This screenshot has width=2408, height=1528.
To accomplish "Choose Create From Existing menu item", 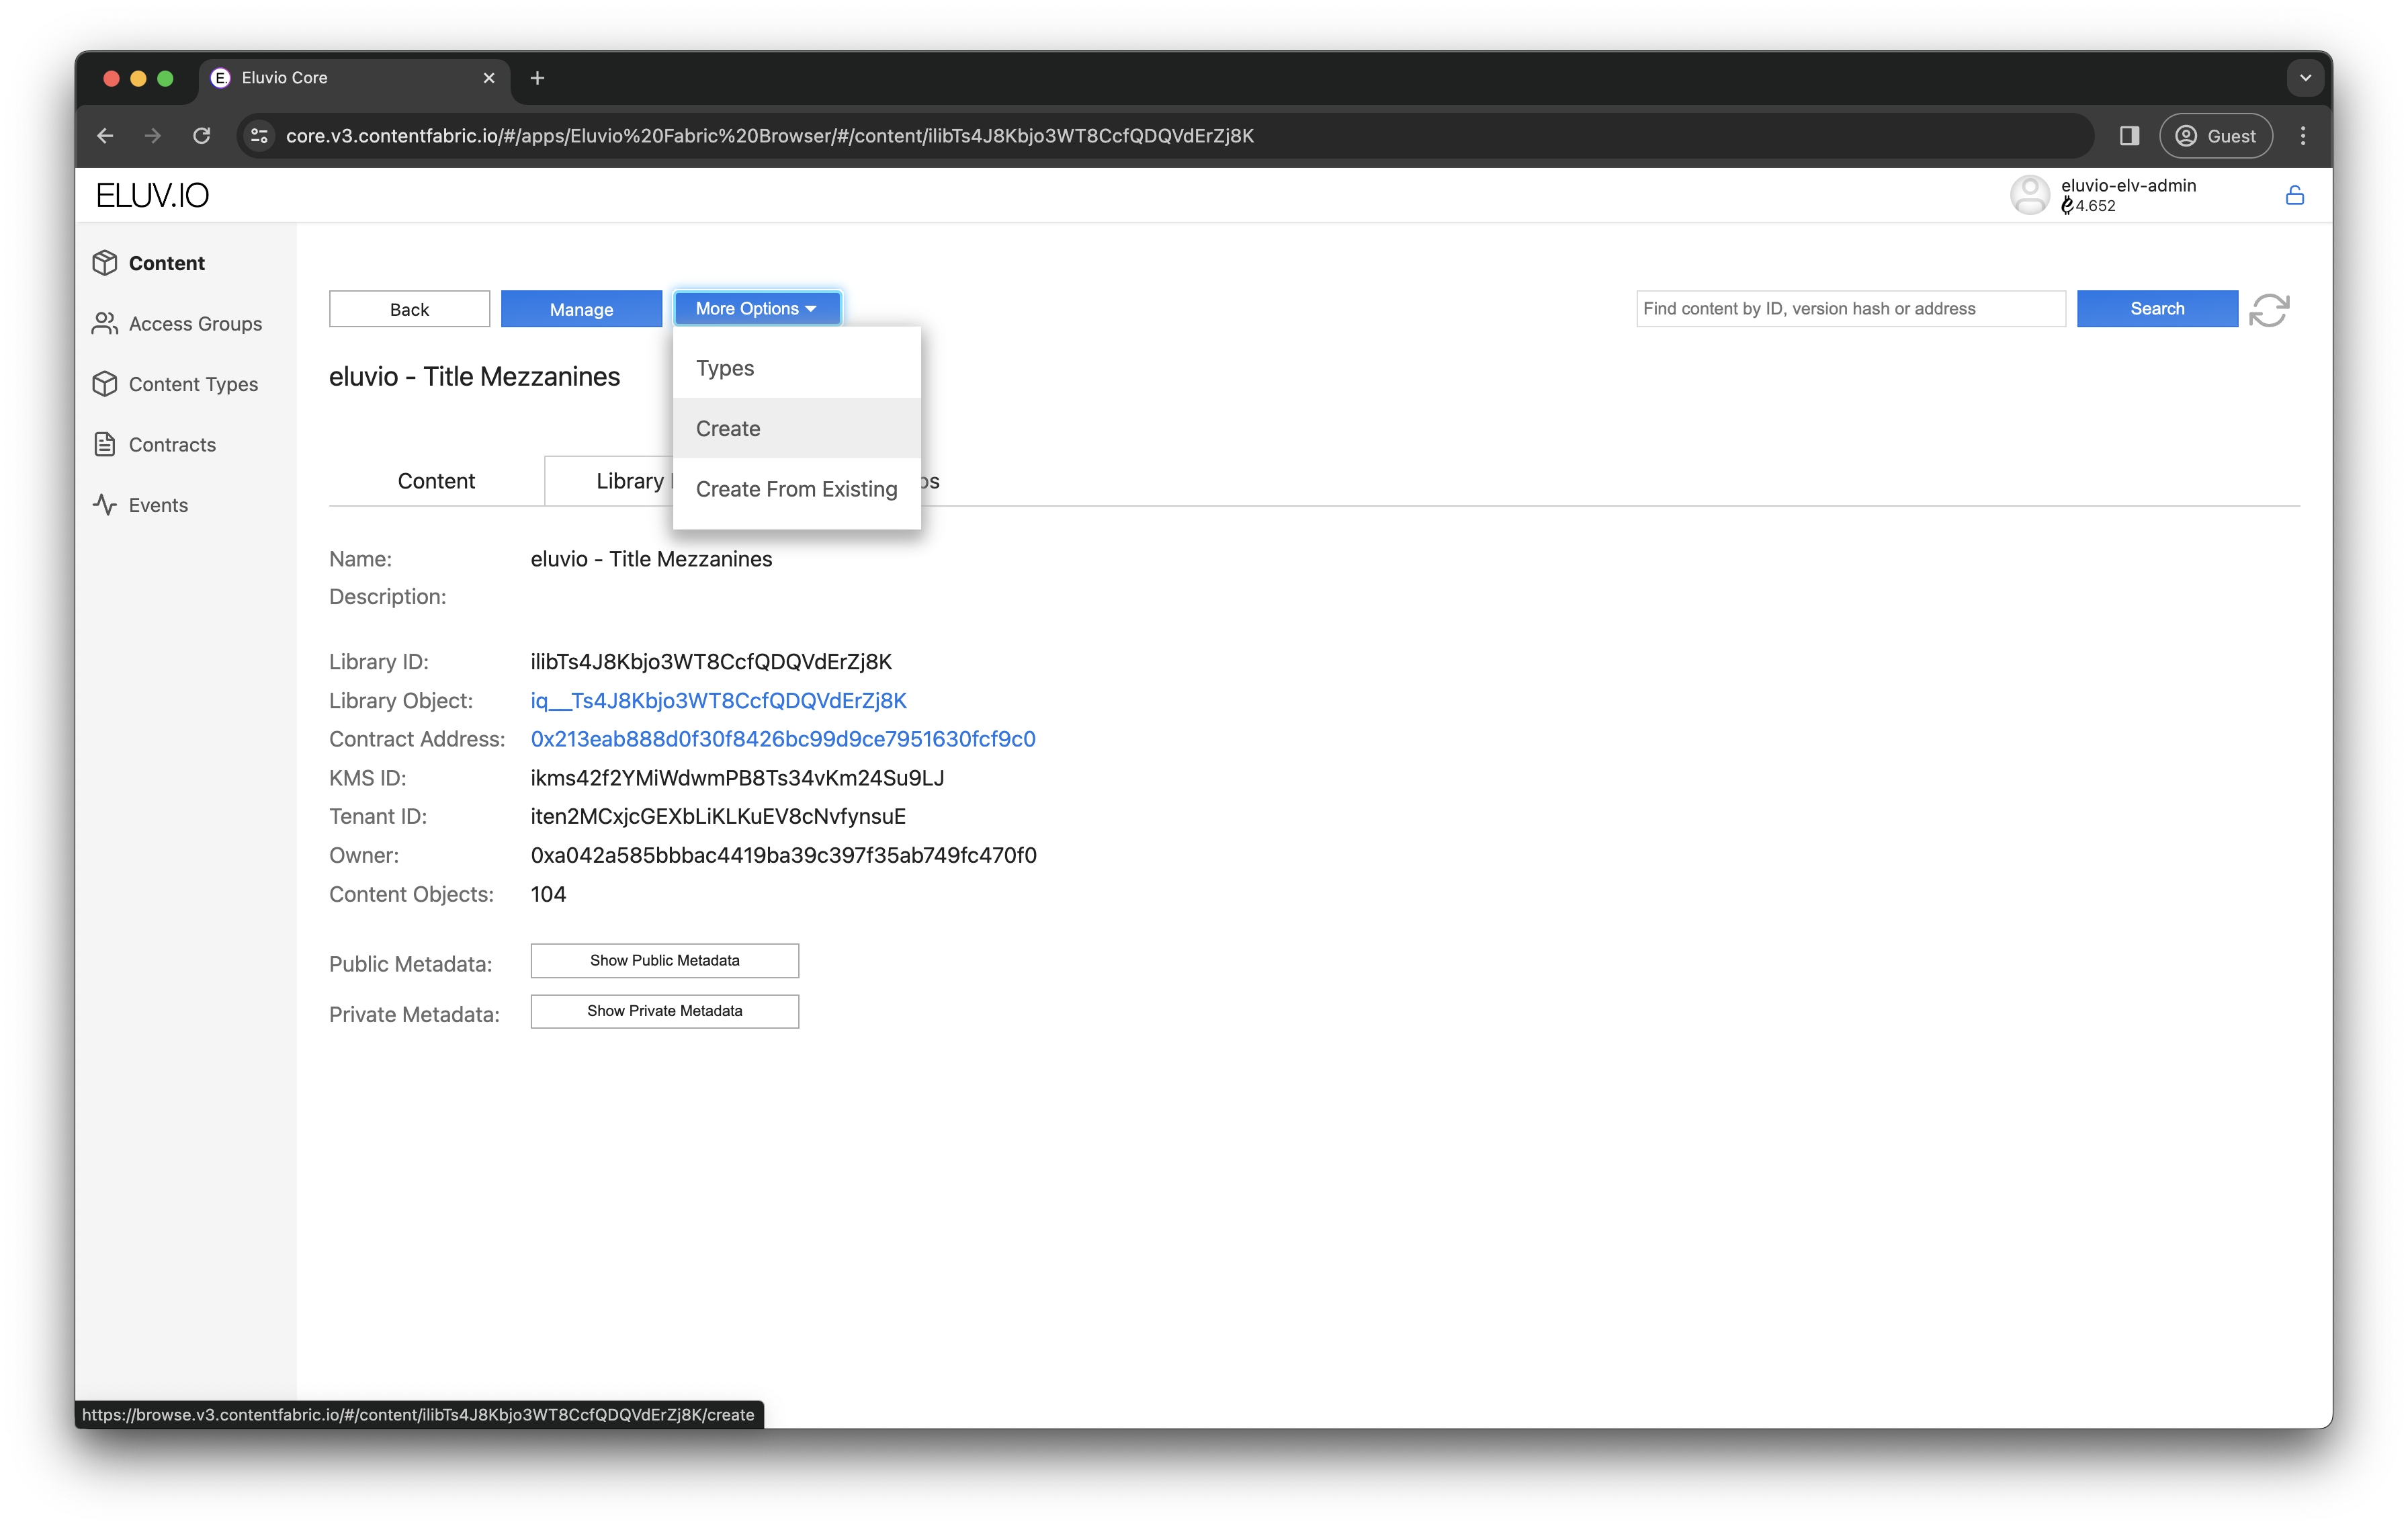I will pyautogui.click(x=797, y=489).
